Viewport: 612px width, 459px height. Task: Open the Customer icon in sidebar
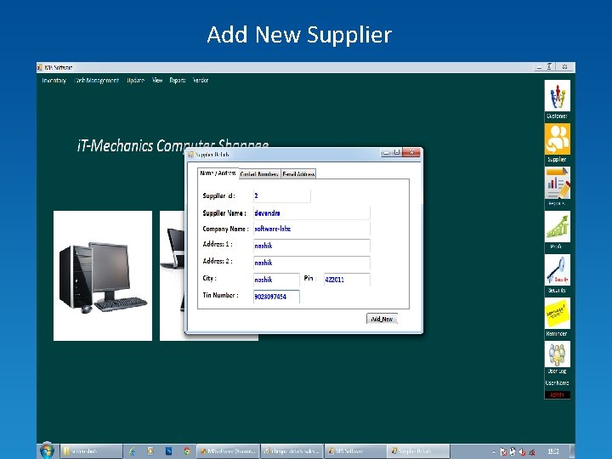tap(557, 96)
